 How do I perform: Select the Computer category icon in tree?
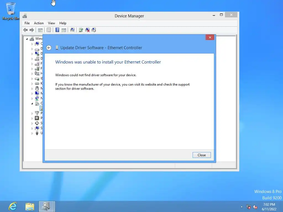coord(37,44)
